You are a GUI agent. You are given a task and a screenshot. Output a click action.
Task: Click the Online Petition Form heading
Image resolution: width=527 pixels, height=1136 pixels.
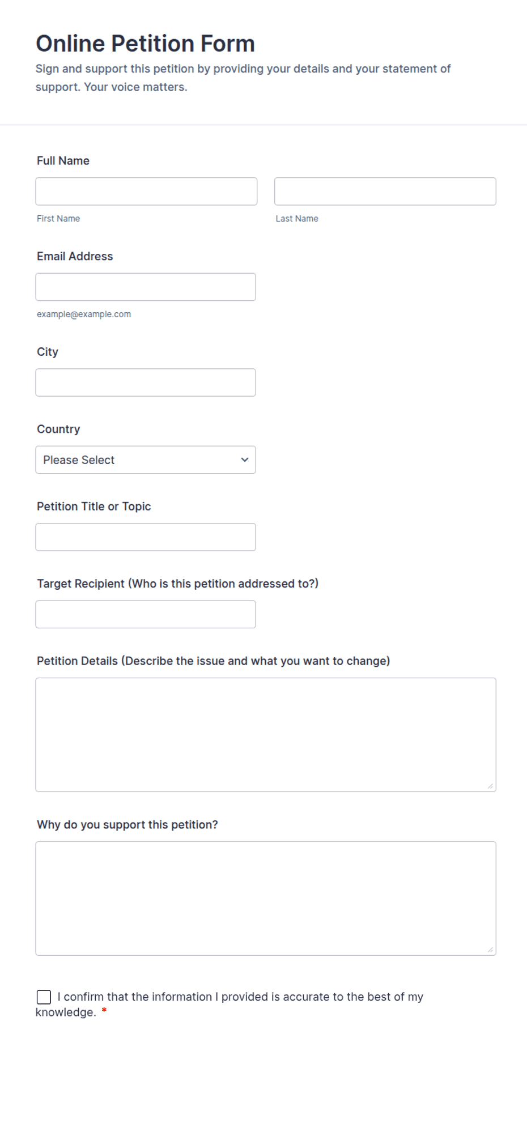point(146,44)
